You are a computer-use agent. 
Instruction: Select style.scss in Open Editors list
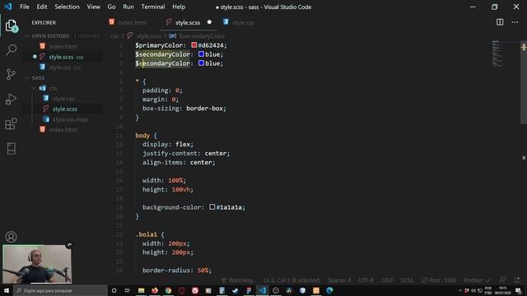(63, 57)
